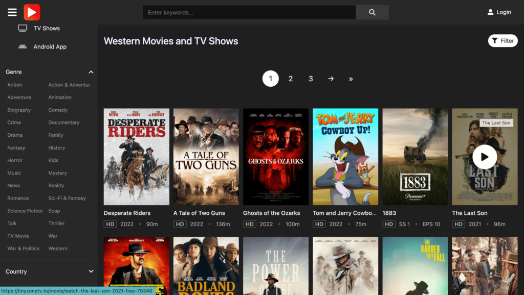Jump to last page double arrow

click(x=351, y=79)
